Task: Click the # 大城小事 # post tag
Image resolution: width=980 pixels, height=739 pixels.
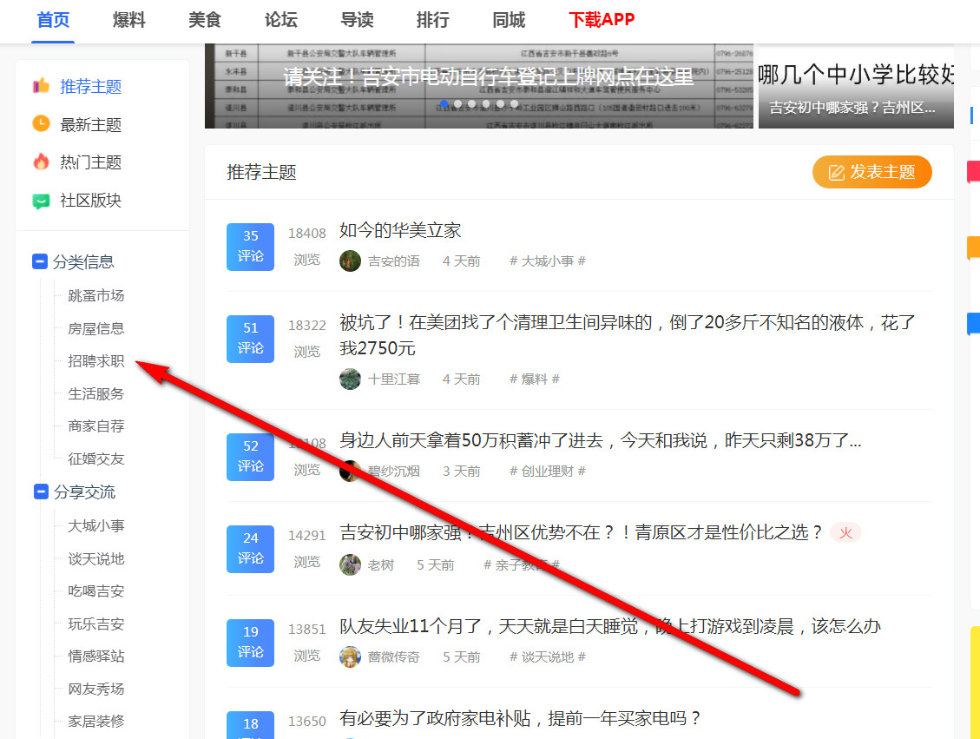Action: [x=548, y=261]
